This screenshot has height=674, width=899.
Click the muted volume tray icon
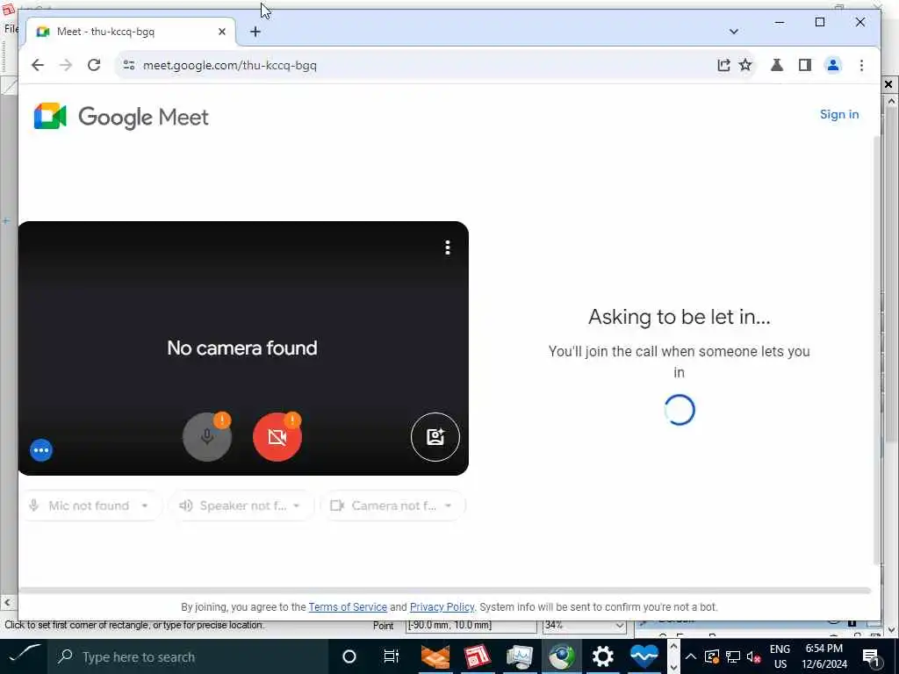[x=754, y=656]
